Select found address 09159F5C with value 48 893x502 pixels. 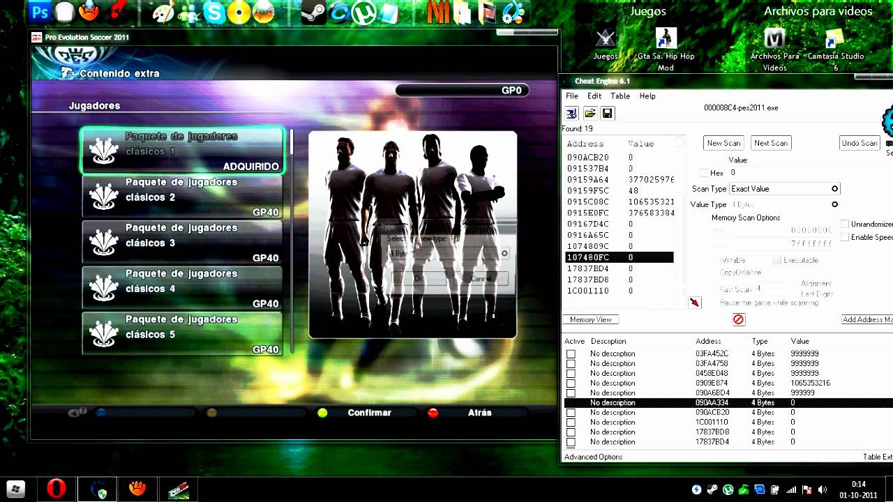pyautogui.click(x=620, y=190)
